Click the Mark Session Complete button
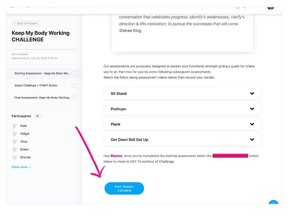Viewport: 288px width, 216px height. click(x=124, y=188)
